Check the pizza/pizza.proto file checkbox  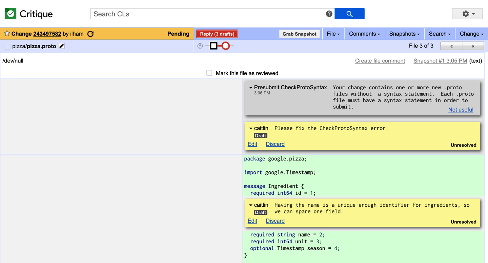pos(7,46)
